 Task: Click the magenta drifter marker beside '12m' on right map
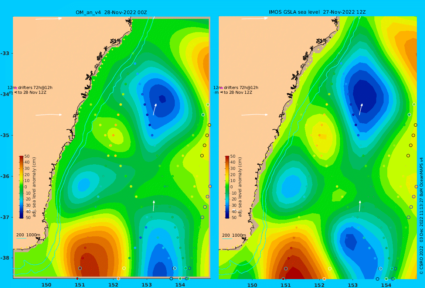point(221,88)
